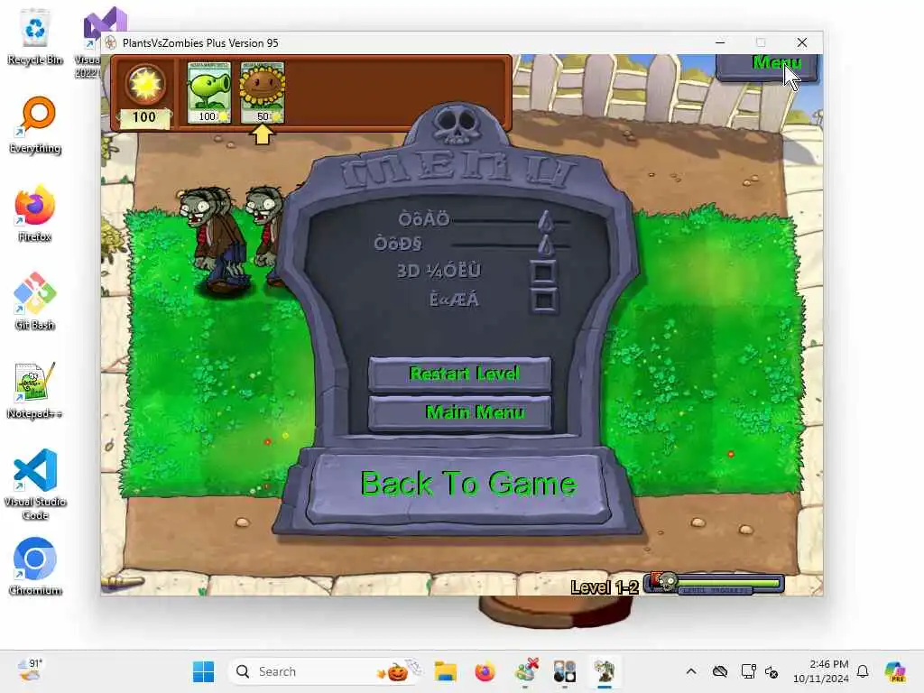Open the clock showing 2:46 PM
The image size is (924, 693).
coord(821,671)
